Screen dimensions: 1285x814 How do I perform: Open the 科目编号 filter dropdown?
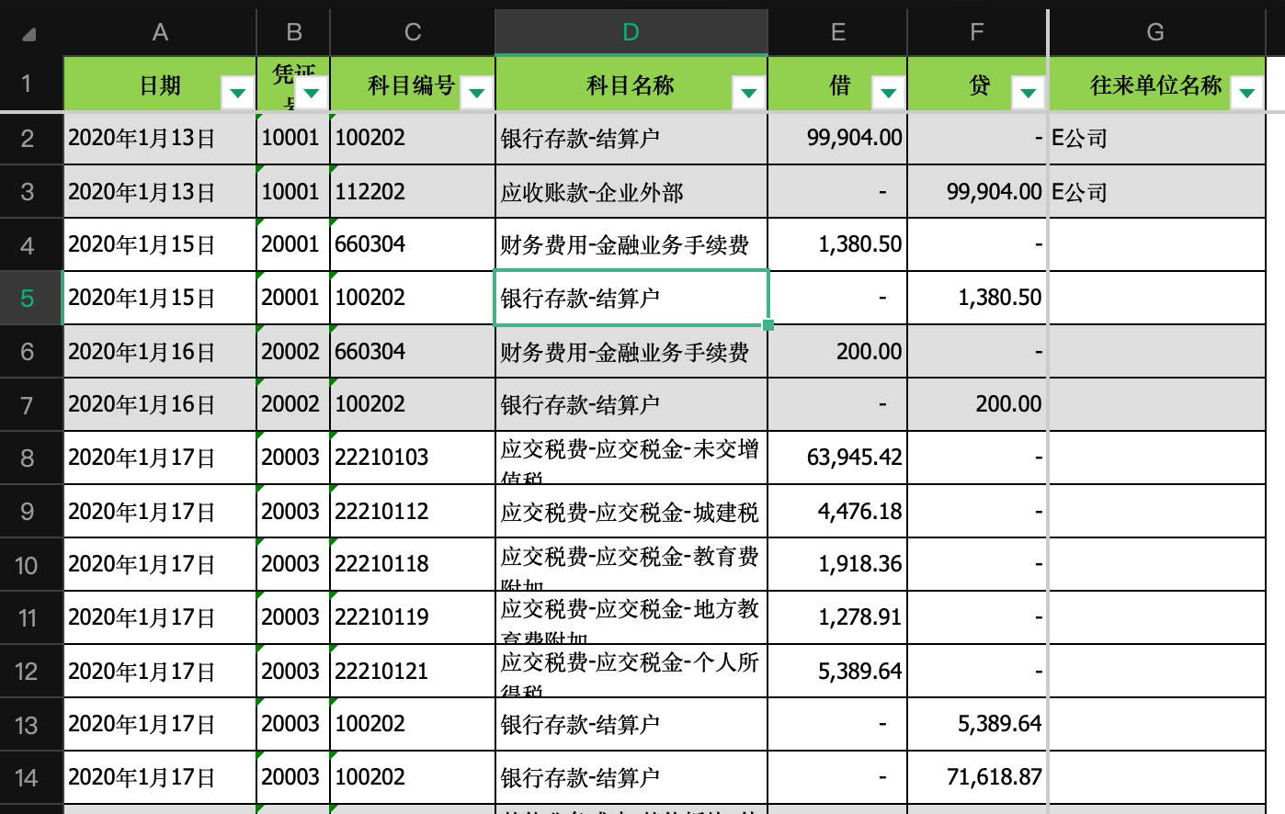477,93
